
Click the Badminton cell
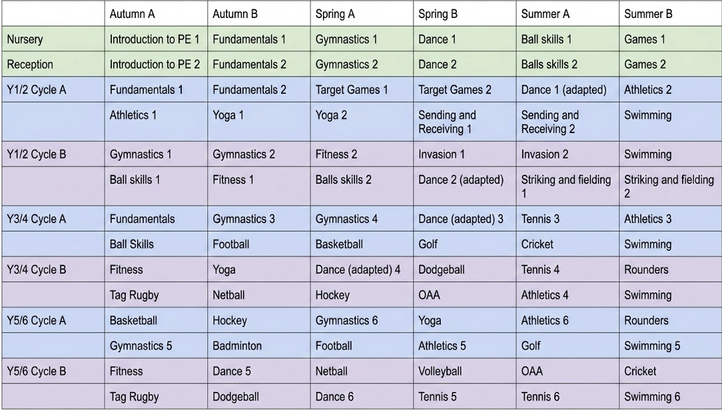[x=259, y=345]
